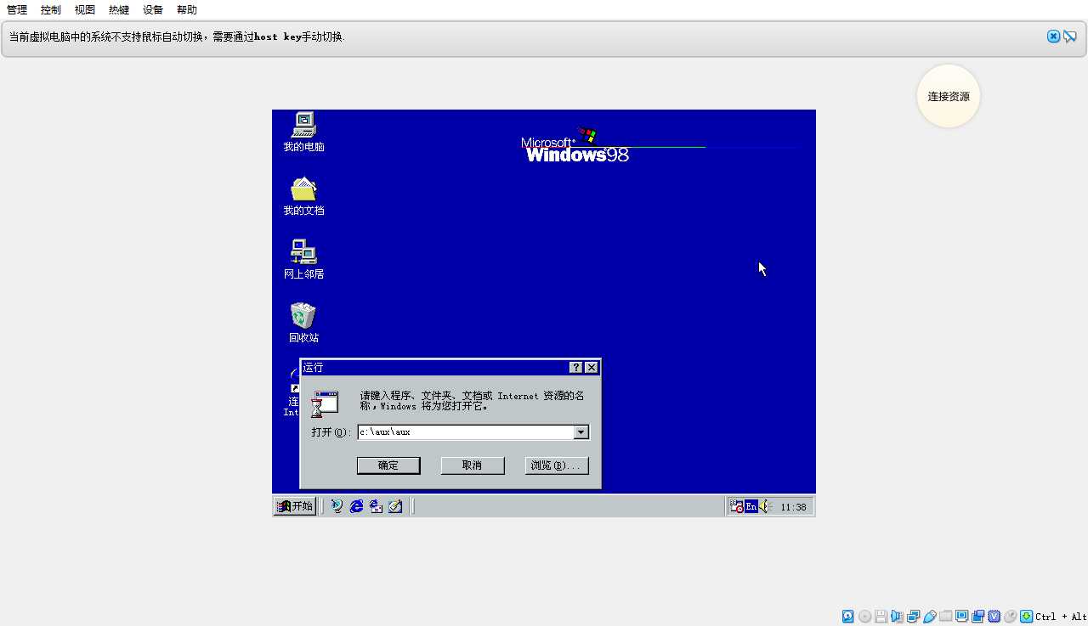
Task: Click the 连接资源 round button
Action: (x=949, y=96)
